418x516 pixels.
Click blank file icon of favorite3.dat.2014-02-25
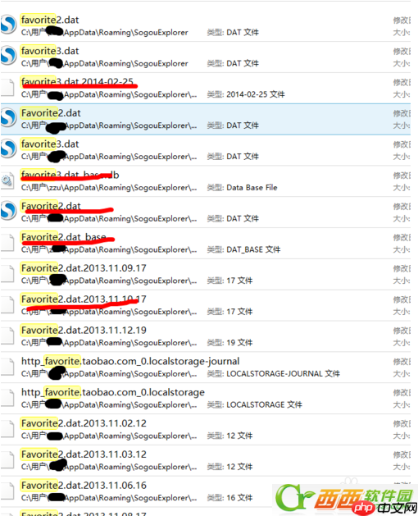pos(7,88)
